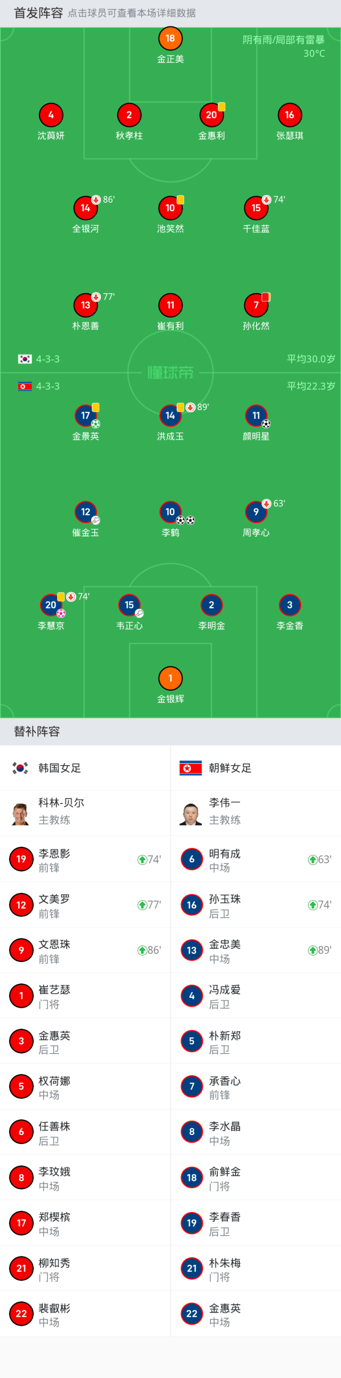The height and width of the screenshot is (1378, 341).
Task: Click substitute 文美罗 number 12 badge
Action: pyautogui.click(x=21, y=905)
